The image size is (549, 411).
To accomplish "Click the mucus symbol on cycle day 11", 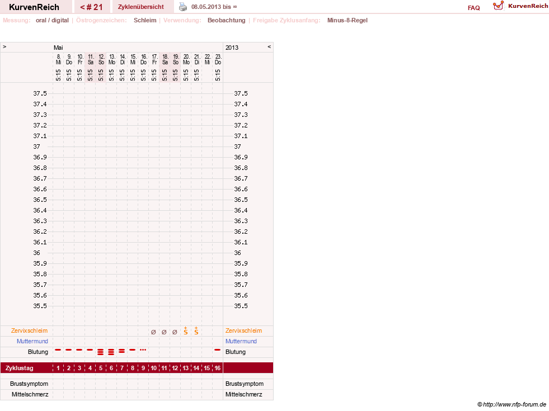I will coord(164,332).
